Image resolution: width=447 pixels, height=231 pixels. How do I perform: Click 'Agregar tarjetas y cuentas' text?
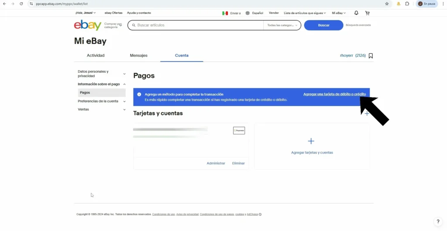coord(312,153)
